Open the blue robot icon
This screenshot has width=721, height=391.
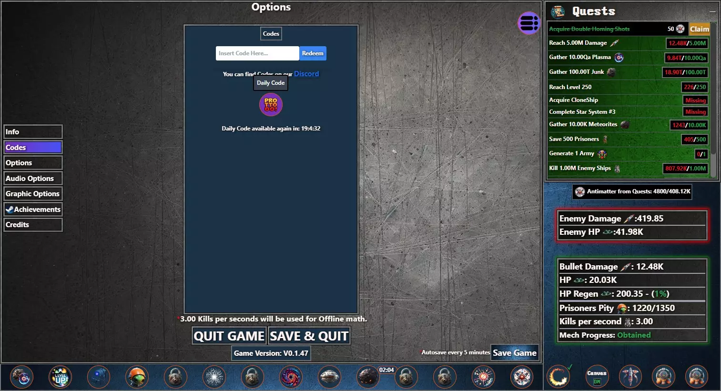[99, 377]
